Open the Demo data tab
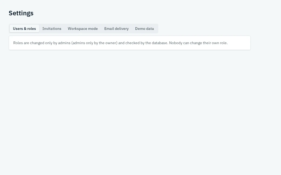Screen dimensions: 281x175 pos(145,29)
